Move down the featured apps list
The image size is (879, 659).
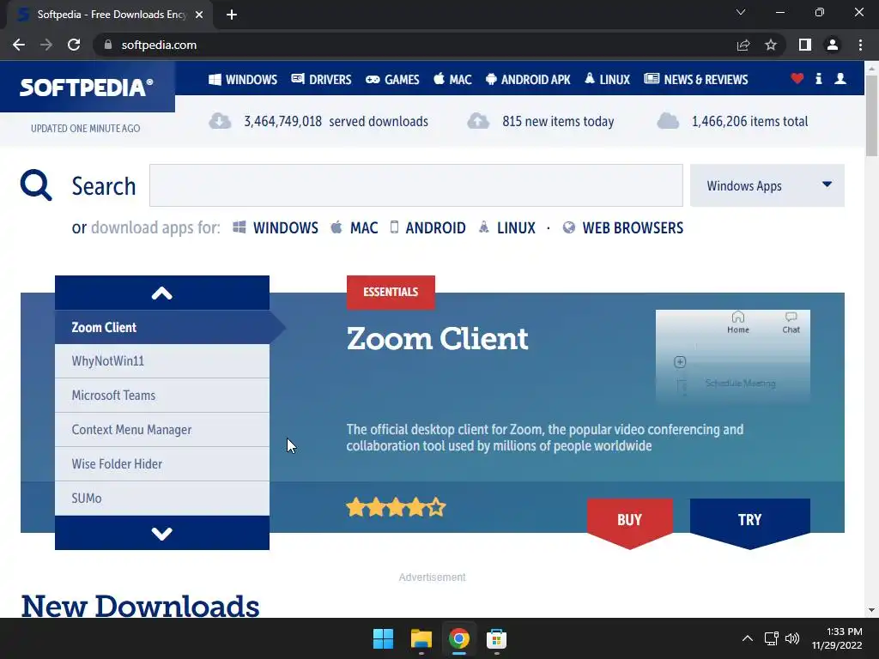pos(162,533)
